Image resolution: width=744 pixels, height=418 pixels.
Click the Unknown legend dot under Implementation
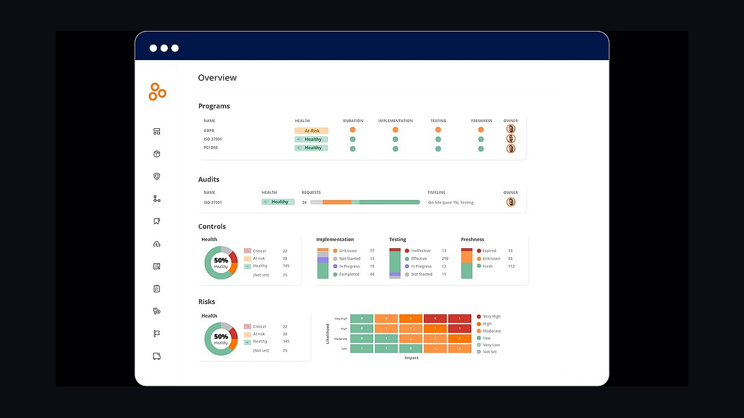point(335,251)
